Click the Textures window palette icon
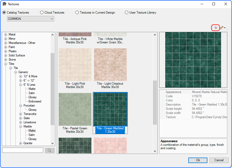Screen dimensions: 232x168 [4, 4]
